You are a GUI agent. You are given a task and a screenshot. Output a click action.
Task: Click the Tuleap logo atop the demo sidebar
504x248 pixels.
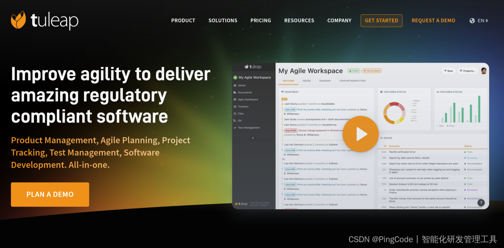coord(254,67)
